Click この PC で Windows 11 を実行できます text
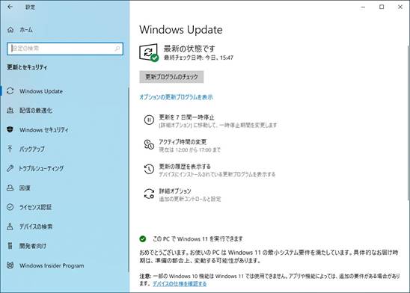This screenshot has height=293, width=410. coord(198,238)
